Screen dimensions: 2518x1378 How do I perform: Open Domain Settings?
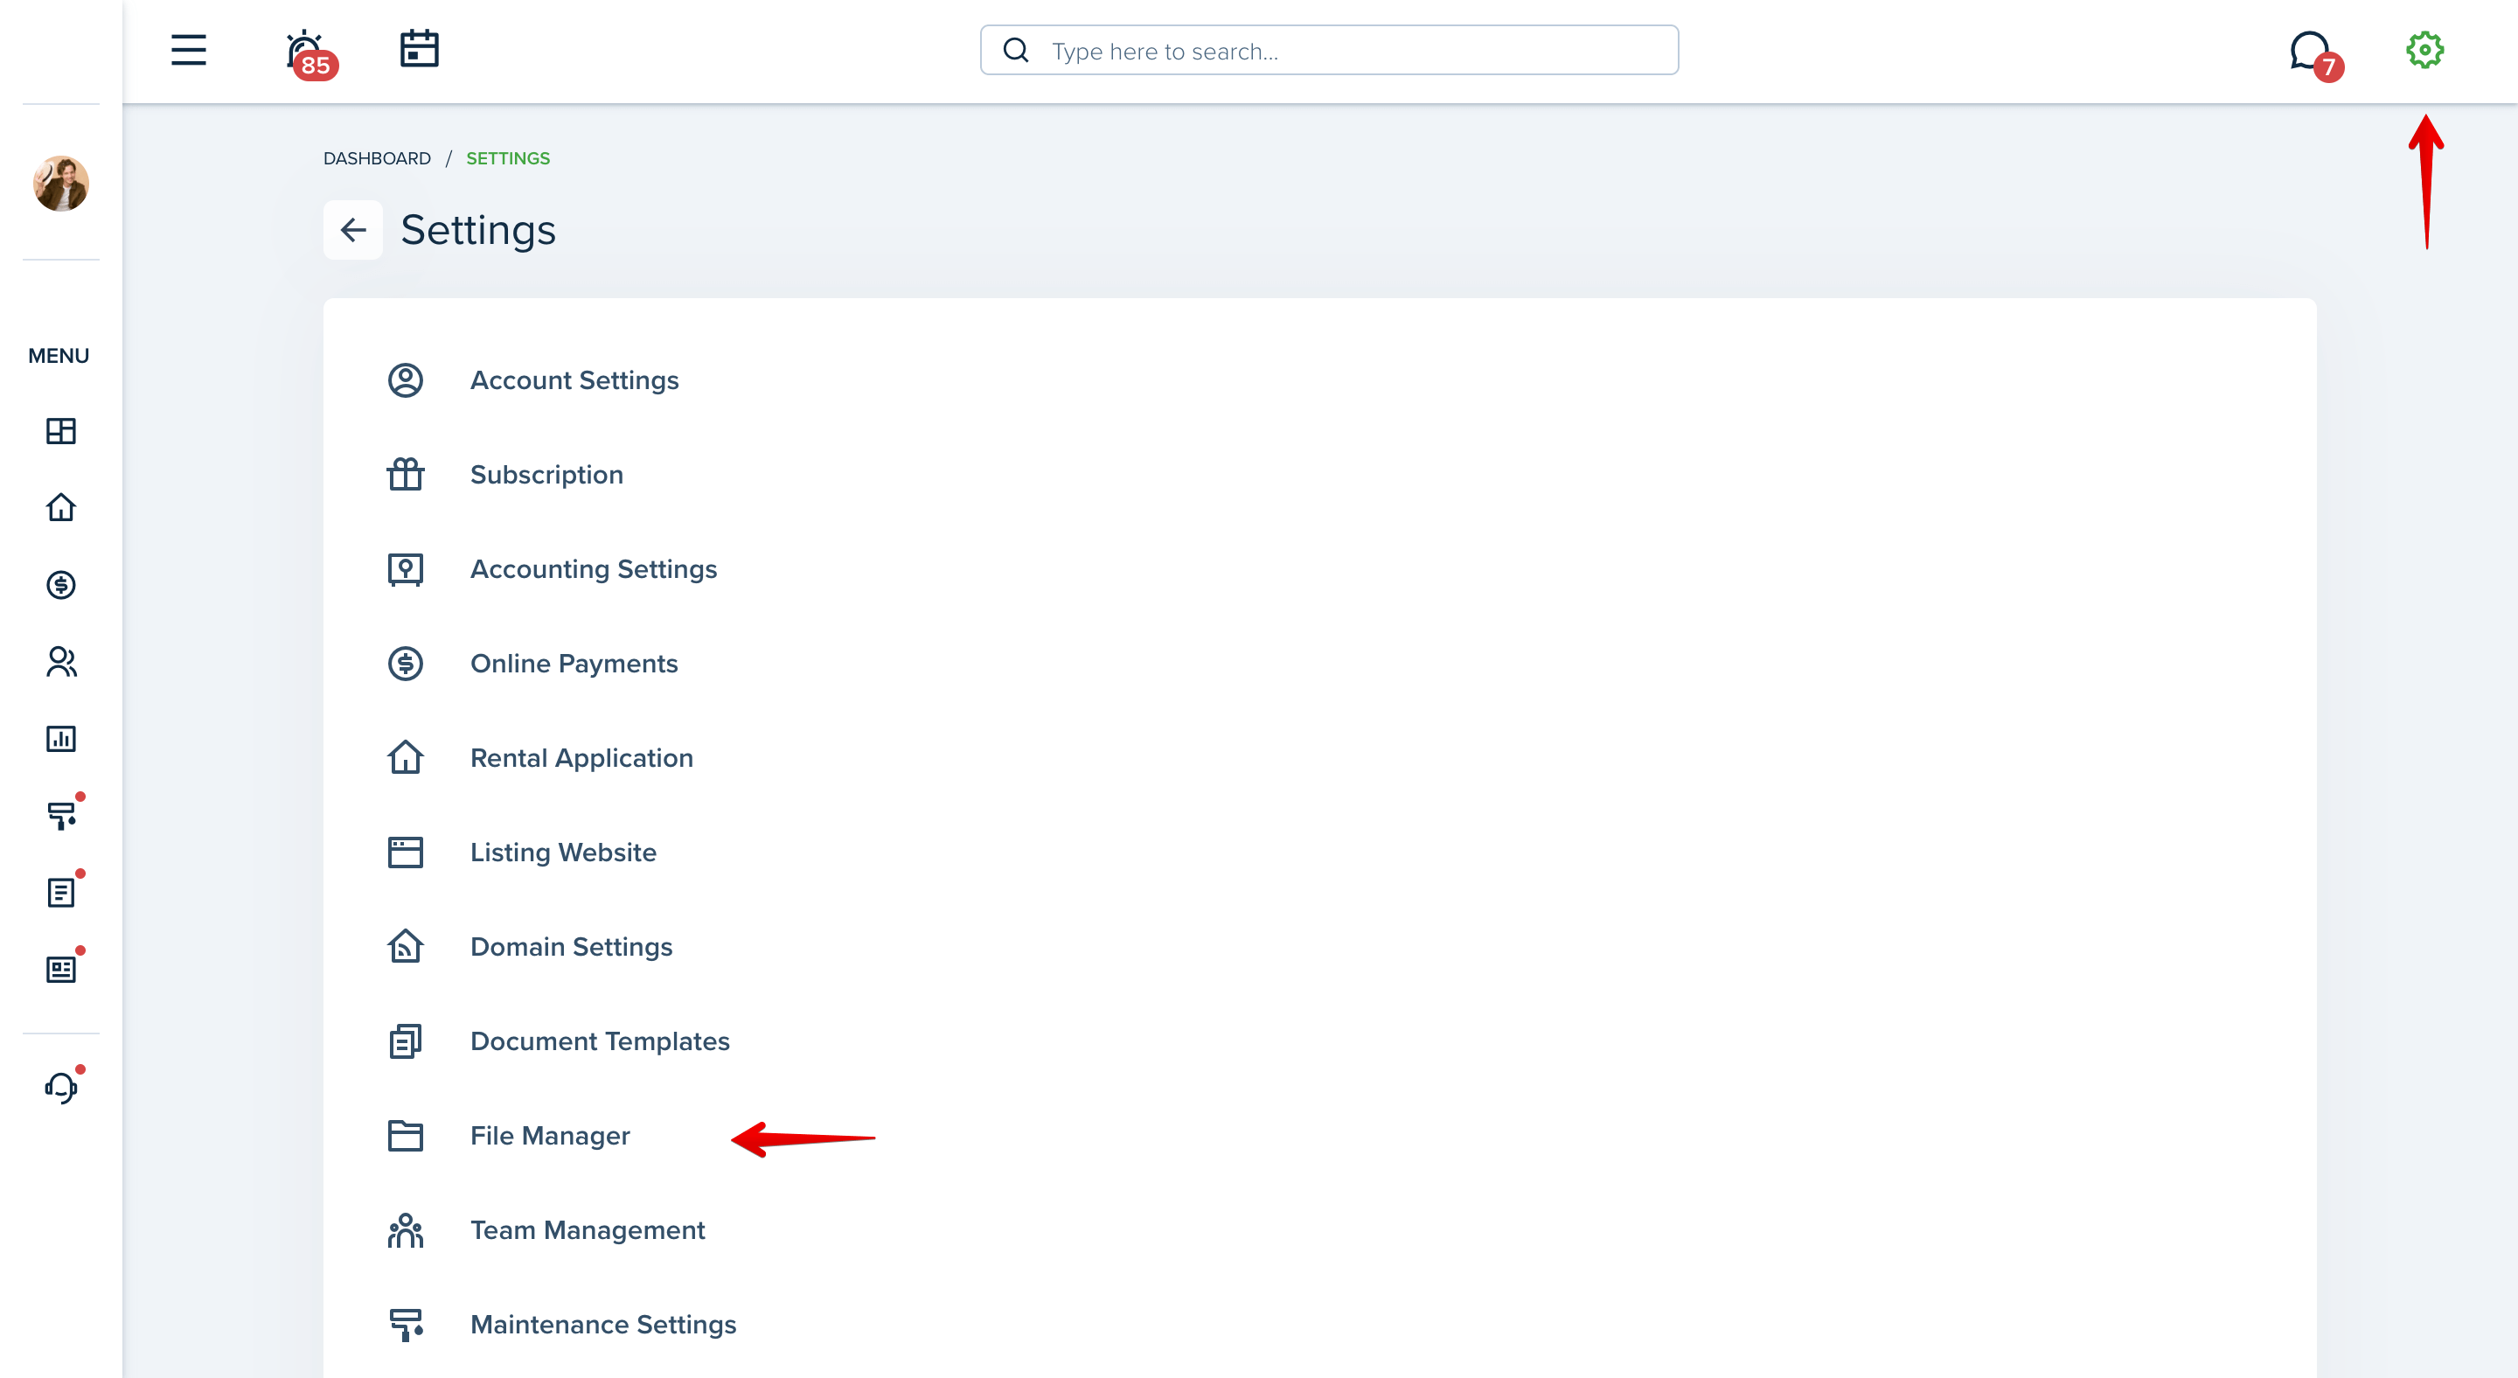click(571, 947)
